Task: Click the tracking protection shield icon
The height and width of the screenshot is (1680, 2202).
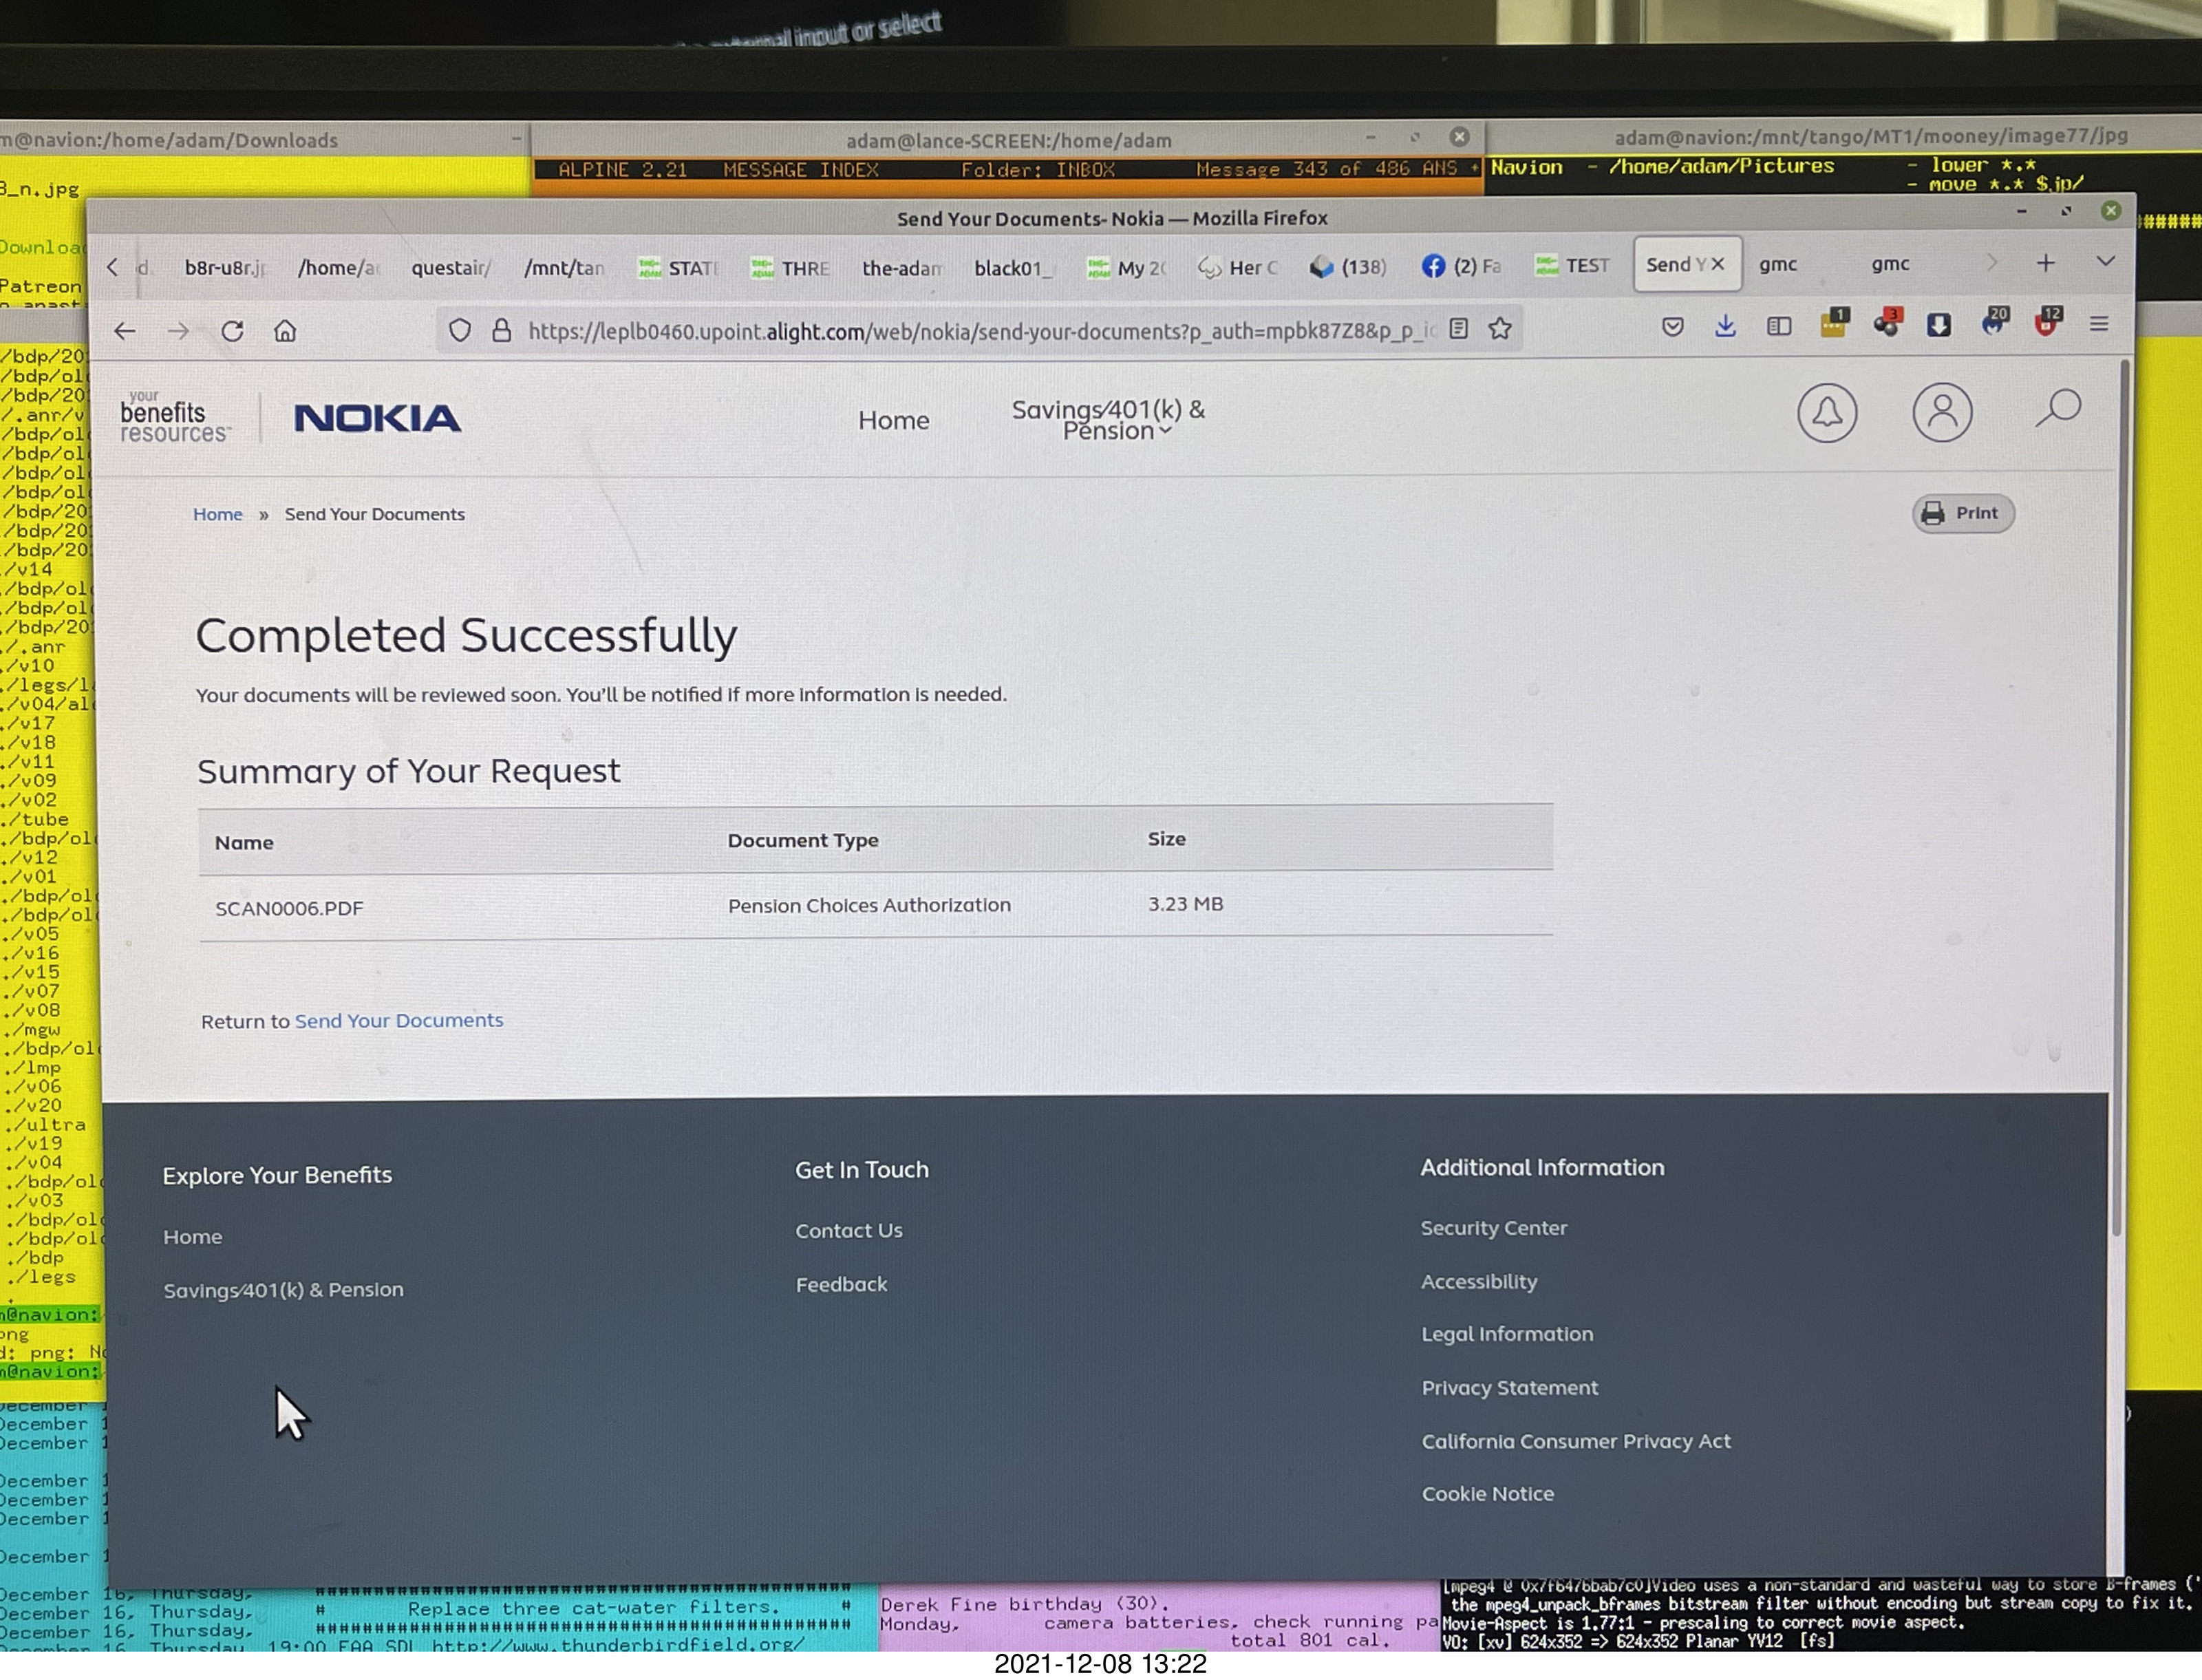Action: click(x=460, y=330)
